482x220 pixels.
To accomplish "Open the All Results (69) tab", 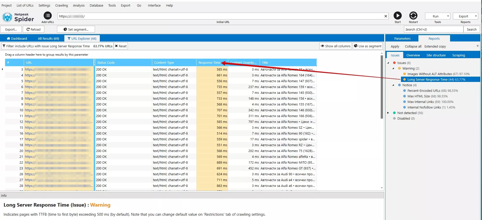I will pos(48,38).
